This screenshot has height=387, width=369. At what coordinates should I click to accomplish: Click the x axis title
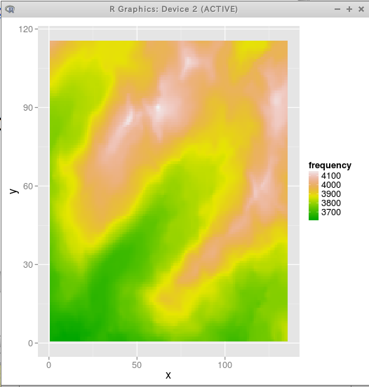168,375
